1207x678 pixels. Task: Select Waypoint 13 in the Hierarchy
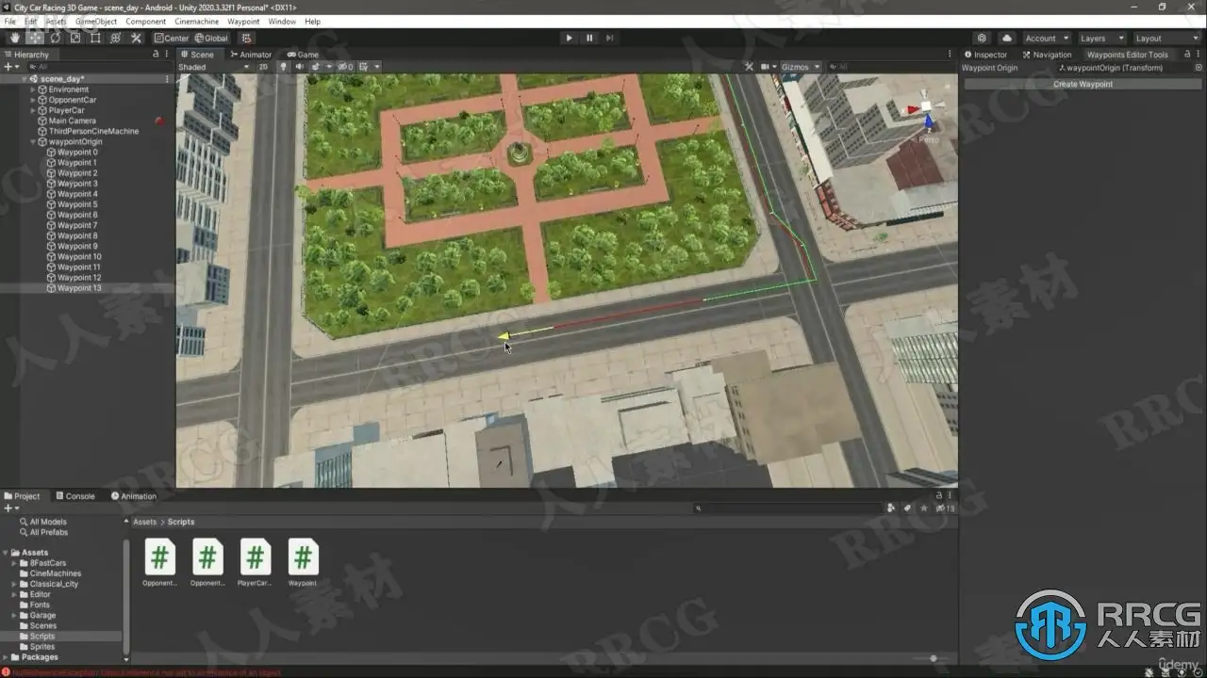(79, 288)
